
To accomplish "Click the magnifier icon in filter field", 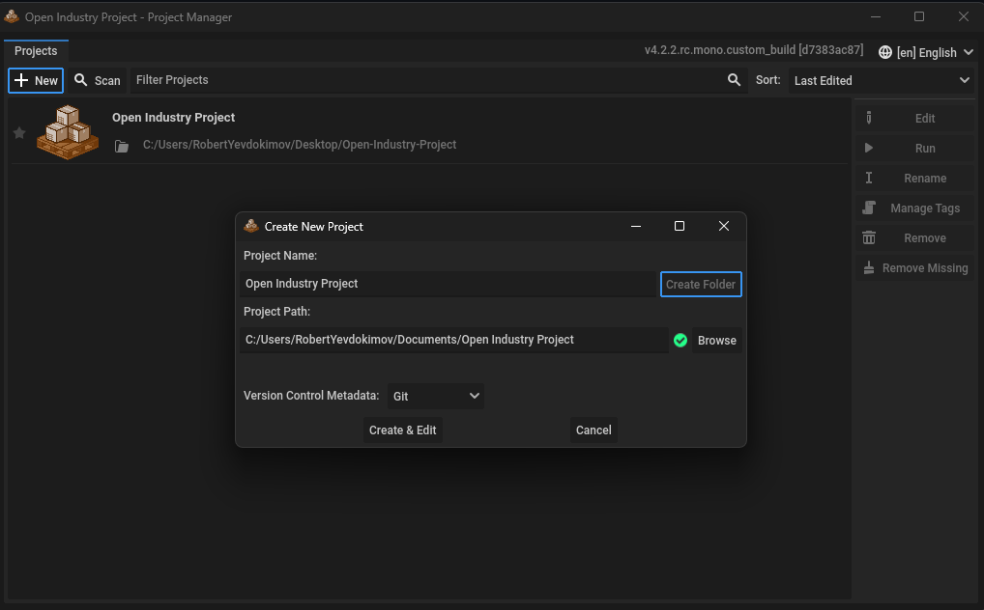I will 734,79.
